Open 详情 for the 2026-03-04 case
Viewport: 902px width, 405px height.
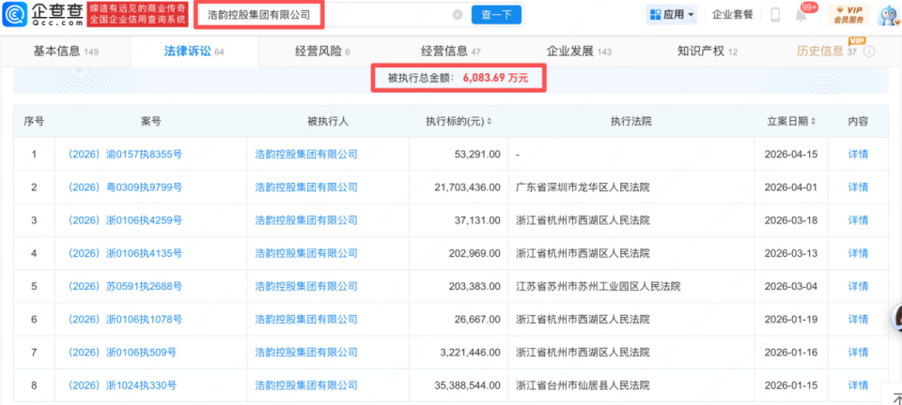point(858,286)
